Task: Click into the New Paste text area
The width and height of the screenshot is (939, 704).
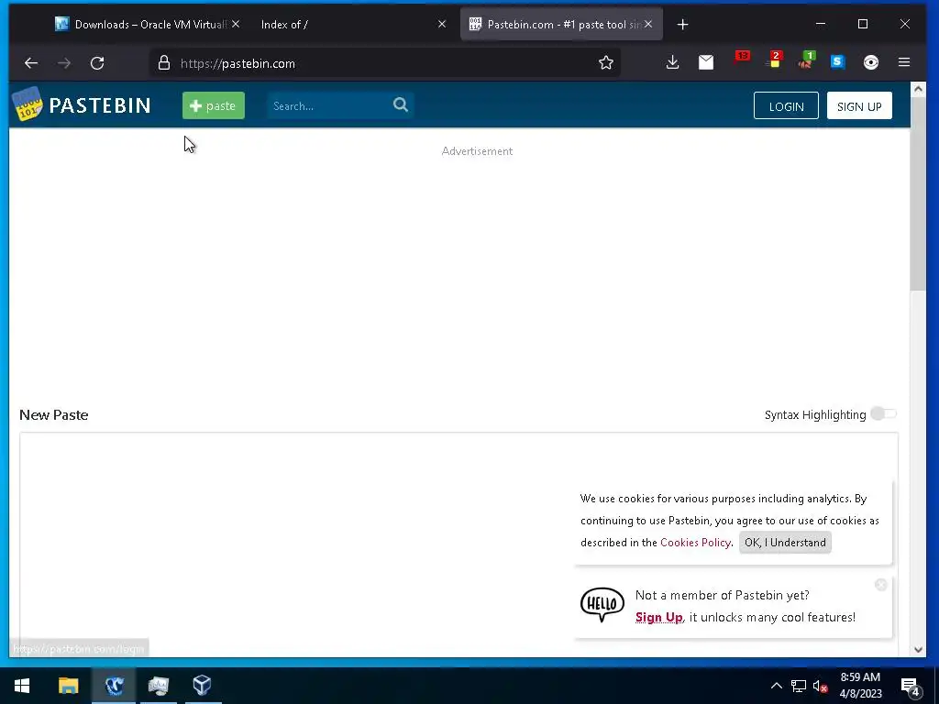Action: 458,544
